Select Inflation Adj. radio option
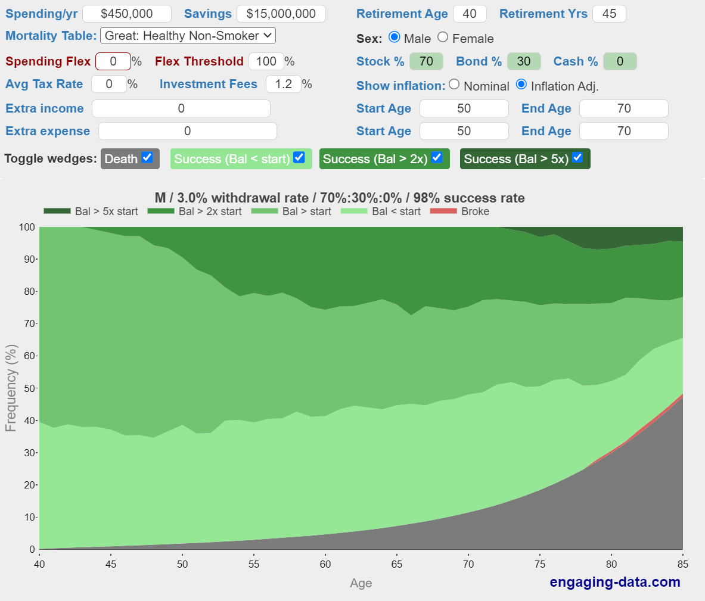The image size is (705, 601). [x=521, y=85]
